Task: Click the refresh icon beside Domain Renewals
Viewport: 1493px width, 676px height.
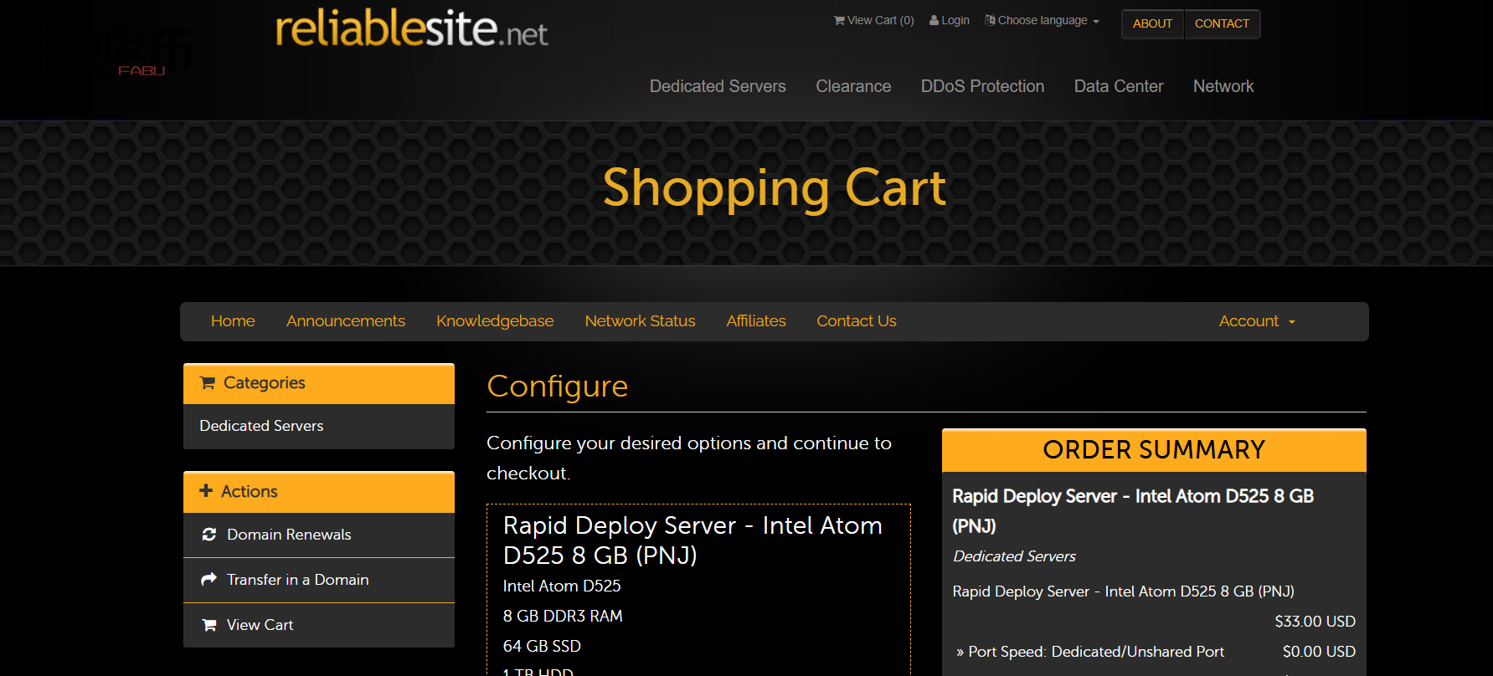Action: (x=209, y=535)
